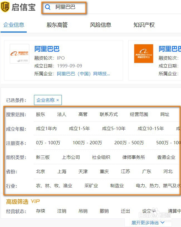Remove the 企业名称 filter with x
The image size is (181, 227).
coord(58,100)
